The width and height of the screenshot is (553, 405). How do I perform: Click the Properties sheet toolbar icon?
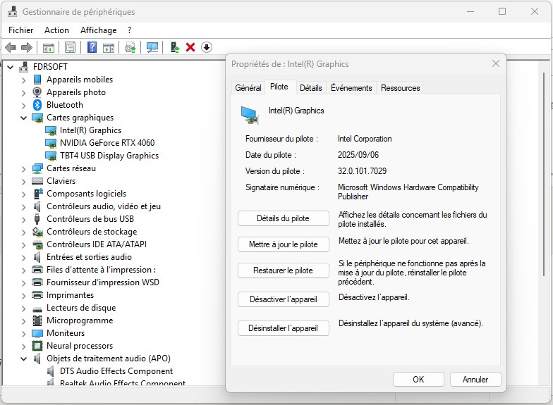click(x=70, y=47)
